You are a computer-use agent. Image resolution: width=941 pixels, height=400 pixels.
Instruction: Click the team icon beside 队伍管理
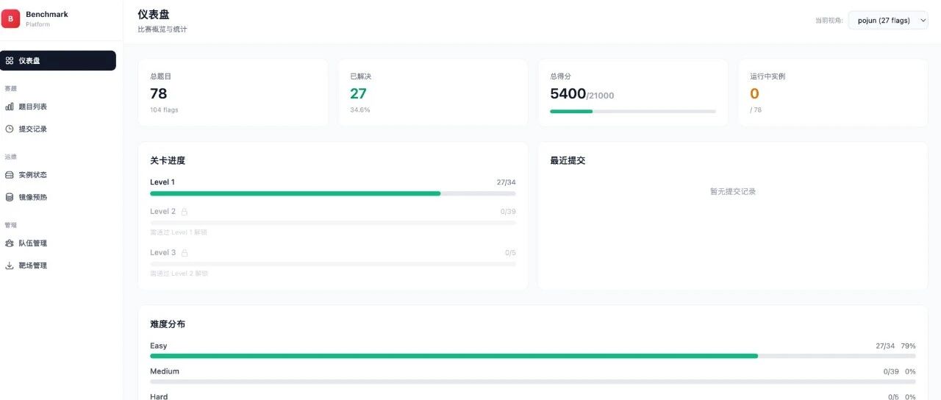(10, 243)
